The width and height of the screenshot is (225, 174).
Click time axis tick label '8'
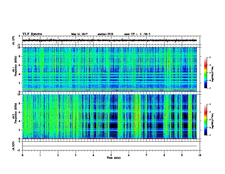(164, 155)
